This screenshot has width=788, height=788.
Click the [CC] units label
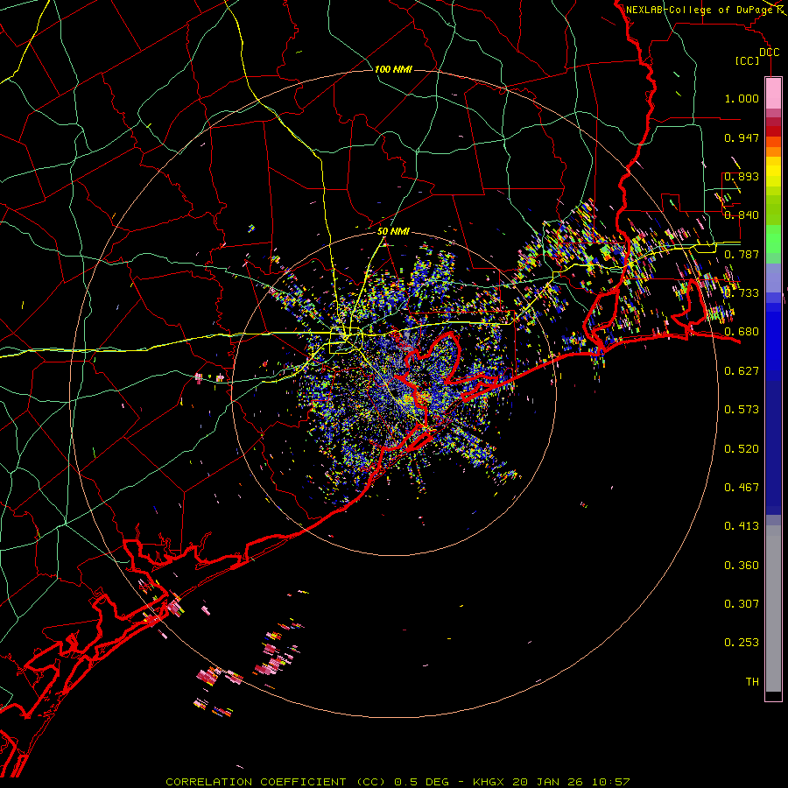[x=748, y=60]
